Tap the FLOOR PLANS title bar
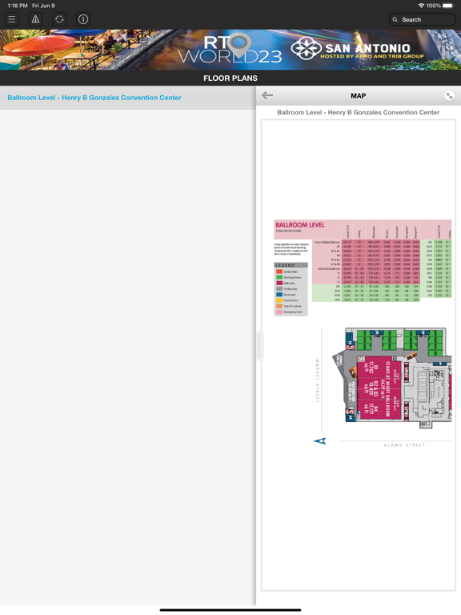Screen dimensions: 461x615 click(230, 78)
